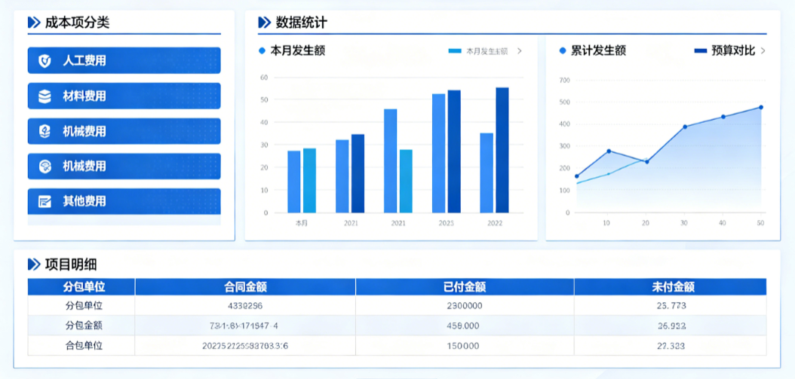This screenshot has height=379, width=795.
Task: Click the line chart data point at 20
Action: [646, 162]
